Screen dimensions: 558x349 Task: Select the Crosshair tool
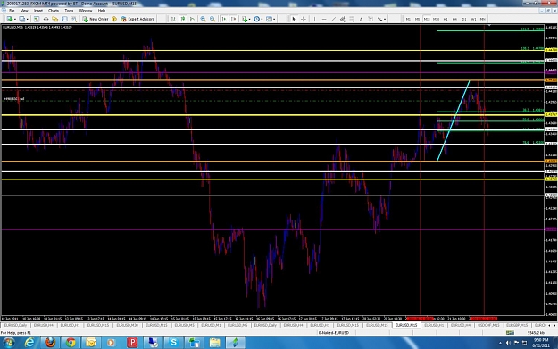pyautogui.click(x=304, y=19)
